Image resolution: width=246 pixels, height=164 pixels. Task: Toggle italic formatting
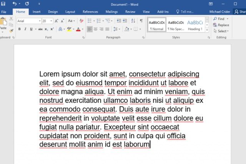click(x=25, y=29)
